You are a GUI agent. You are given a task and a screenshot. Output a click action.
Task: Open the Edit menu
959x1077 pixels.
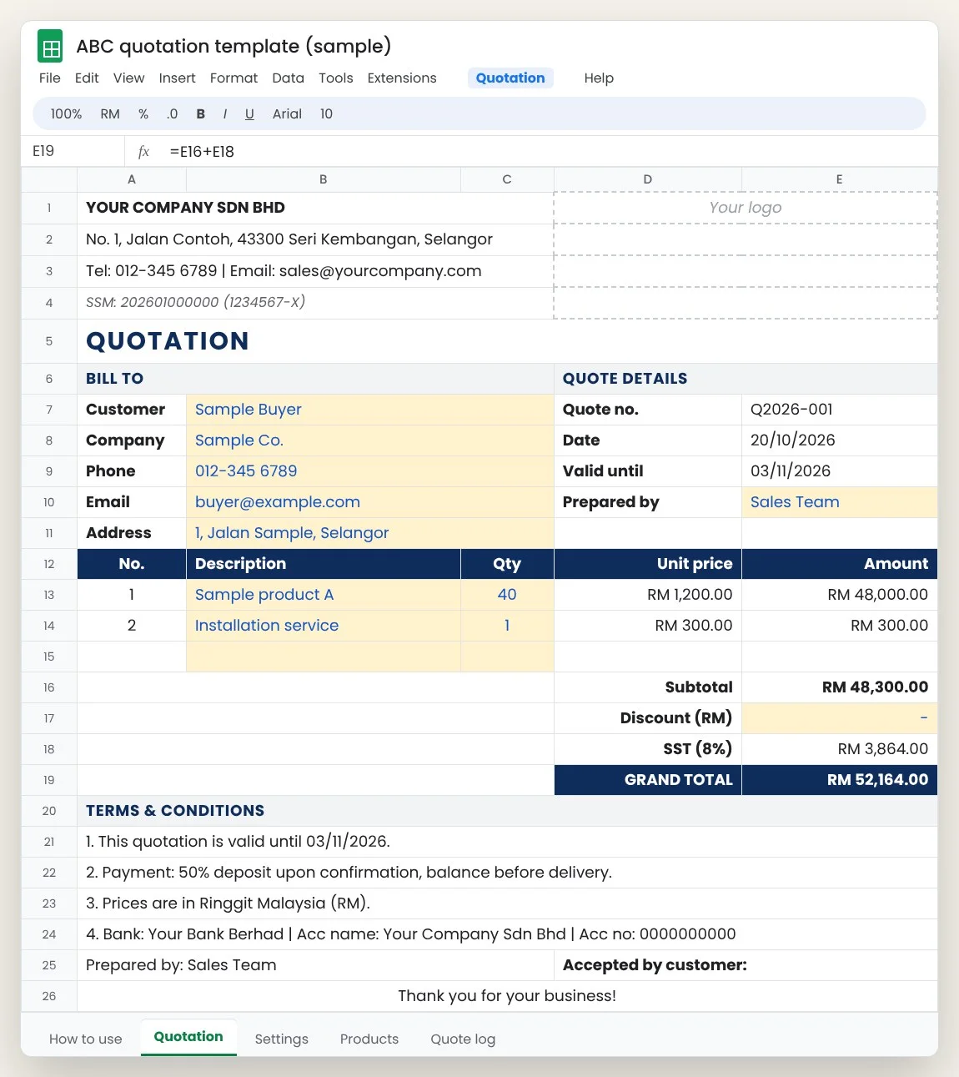(87, 78)
